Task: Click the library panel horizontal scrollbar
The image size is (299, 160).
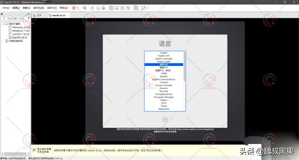Action: tap(15, 154)
